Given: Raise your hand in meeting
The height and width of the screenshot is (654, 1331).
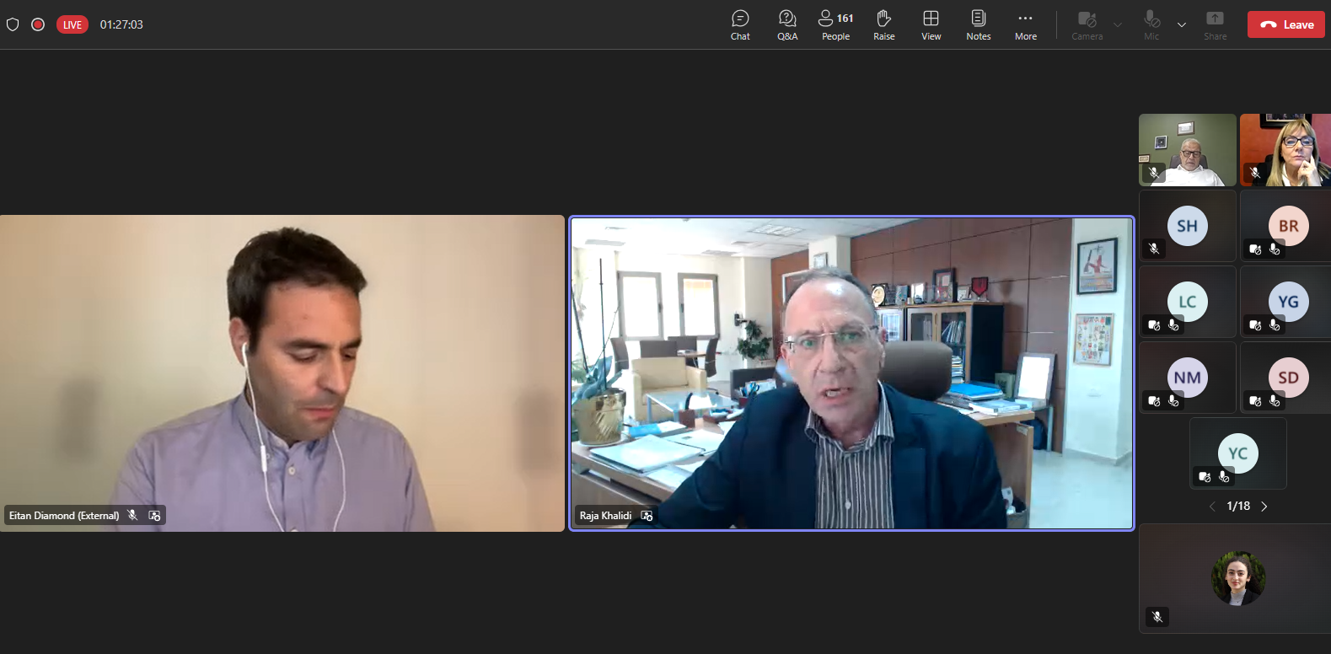Looking at the screenshot, I should (x=883, y=24).
